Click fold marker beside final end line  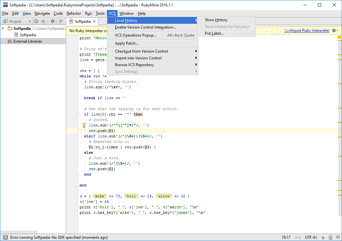click(78, 185)
